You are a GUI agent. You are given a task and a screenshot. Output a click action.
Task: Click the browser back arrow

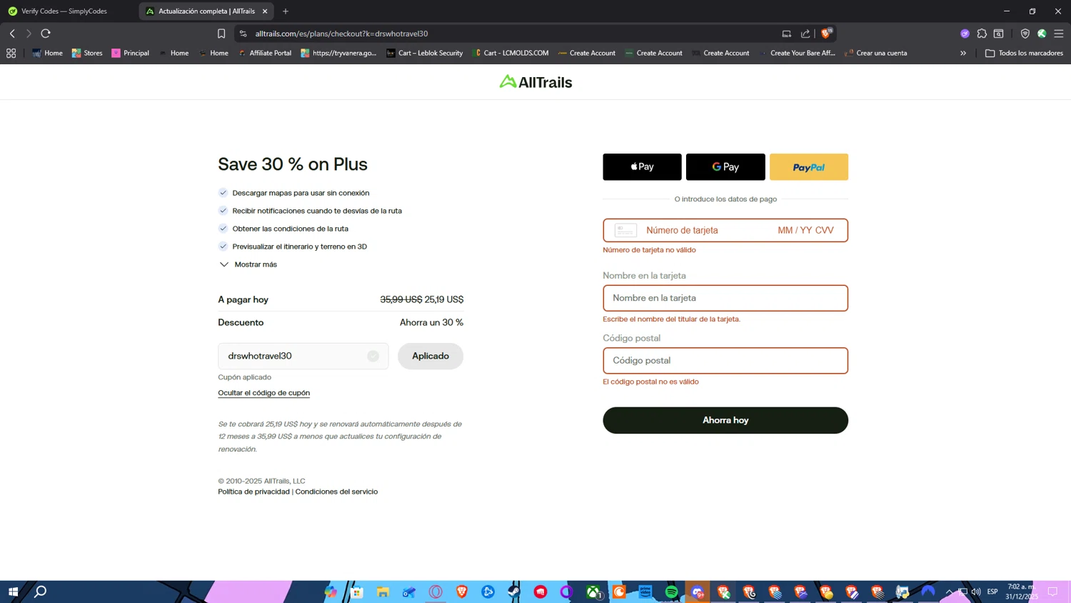(12, 34)
